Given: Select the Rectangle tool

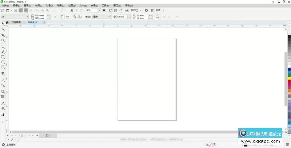Looking at the screenshot, I should (3, 57).
